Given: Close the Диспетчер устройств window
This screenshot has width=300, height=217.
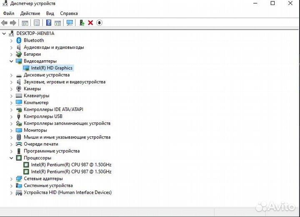Looking at the screenshot, I should point(290,3).
